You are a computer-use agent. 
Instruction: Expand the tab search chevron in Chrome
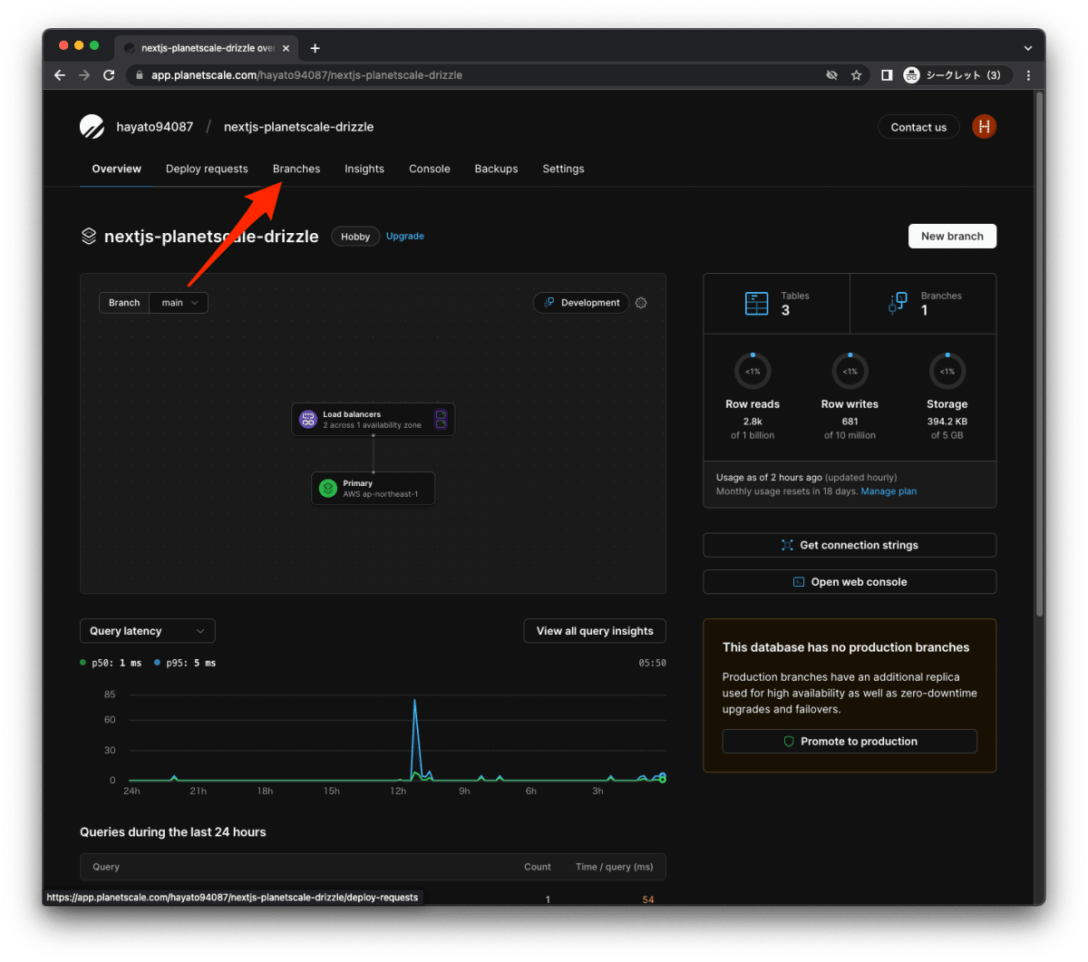tap(1027, 48)
